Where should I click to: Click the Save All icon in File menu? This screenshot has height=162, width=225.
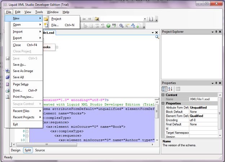(x=8, y=77)
